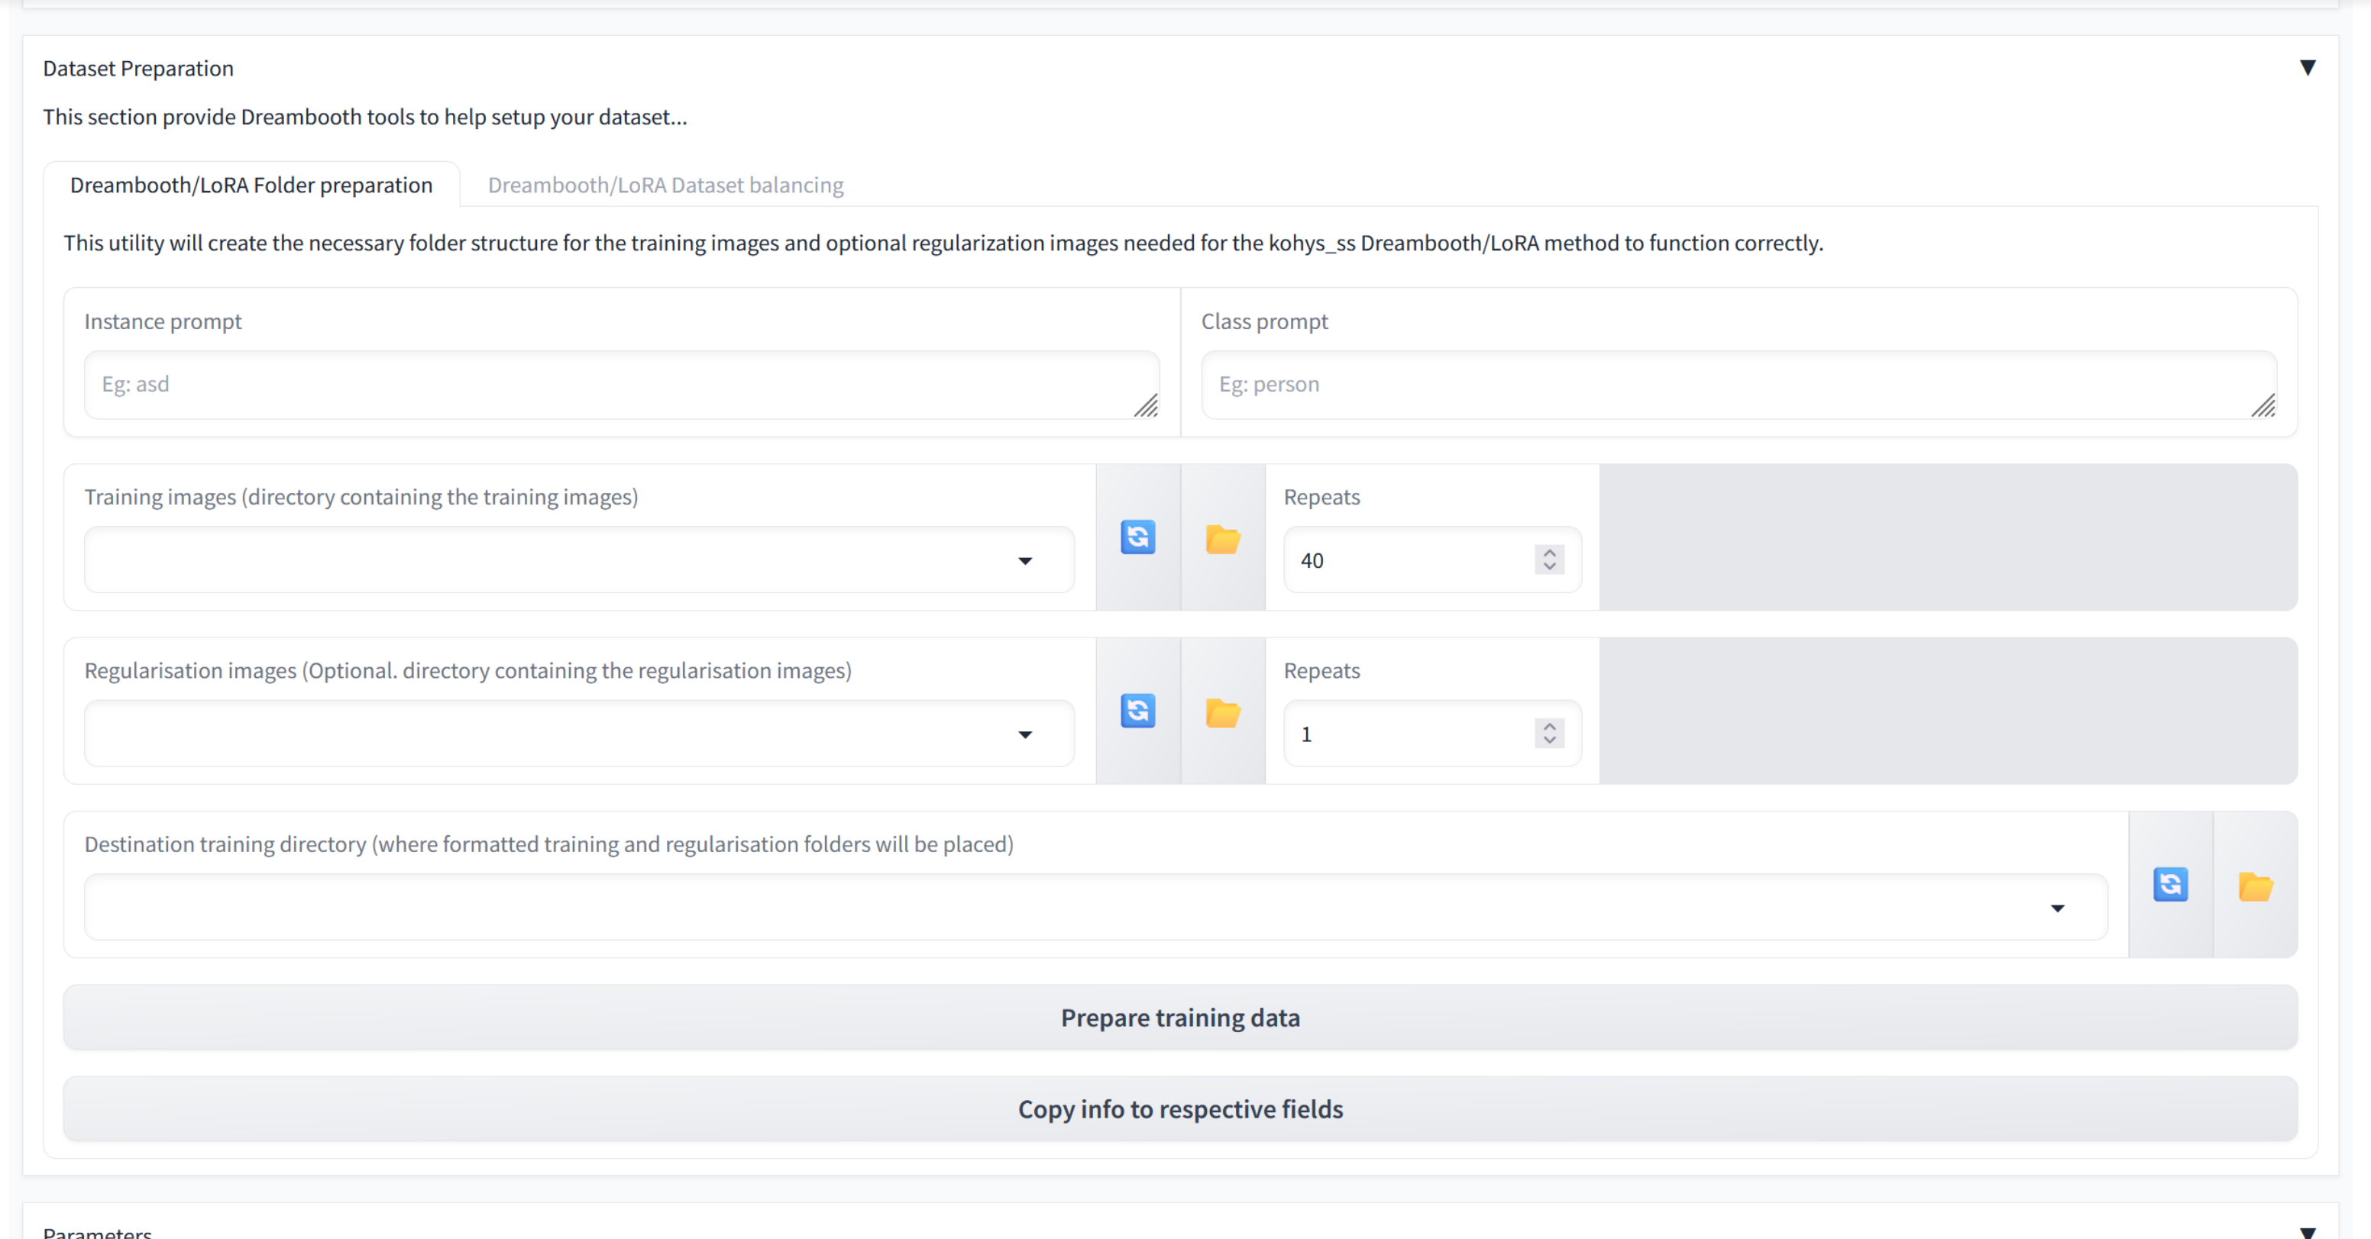Decrease the regularisation Repeats value
This screenshot has height=1239, width=2371.
[1548, 741]
